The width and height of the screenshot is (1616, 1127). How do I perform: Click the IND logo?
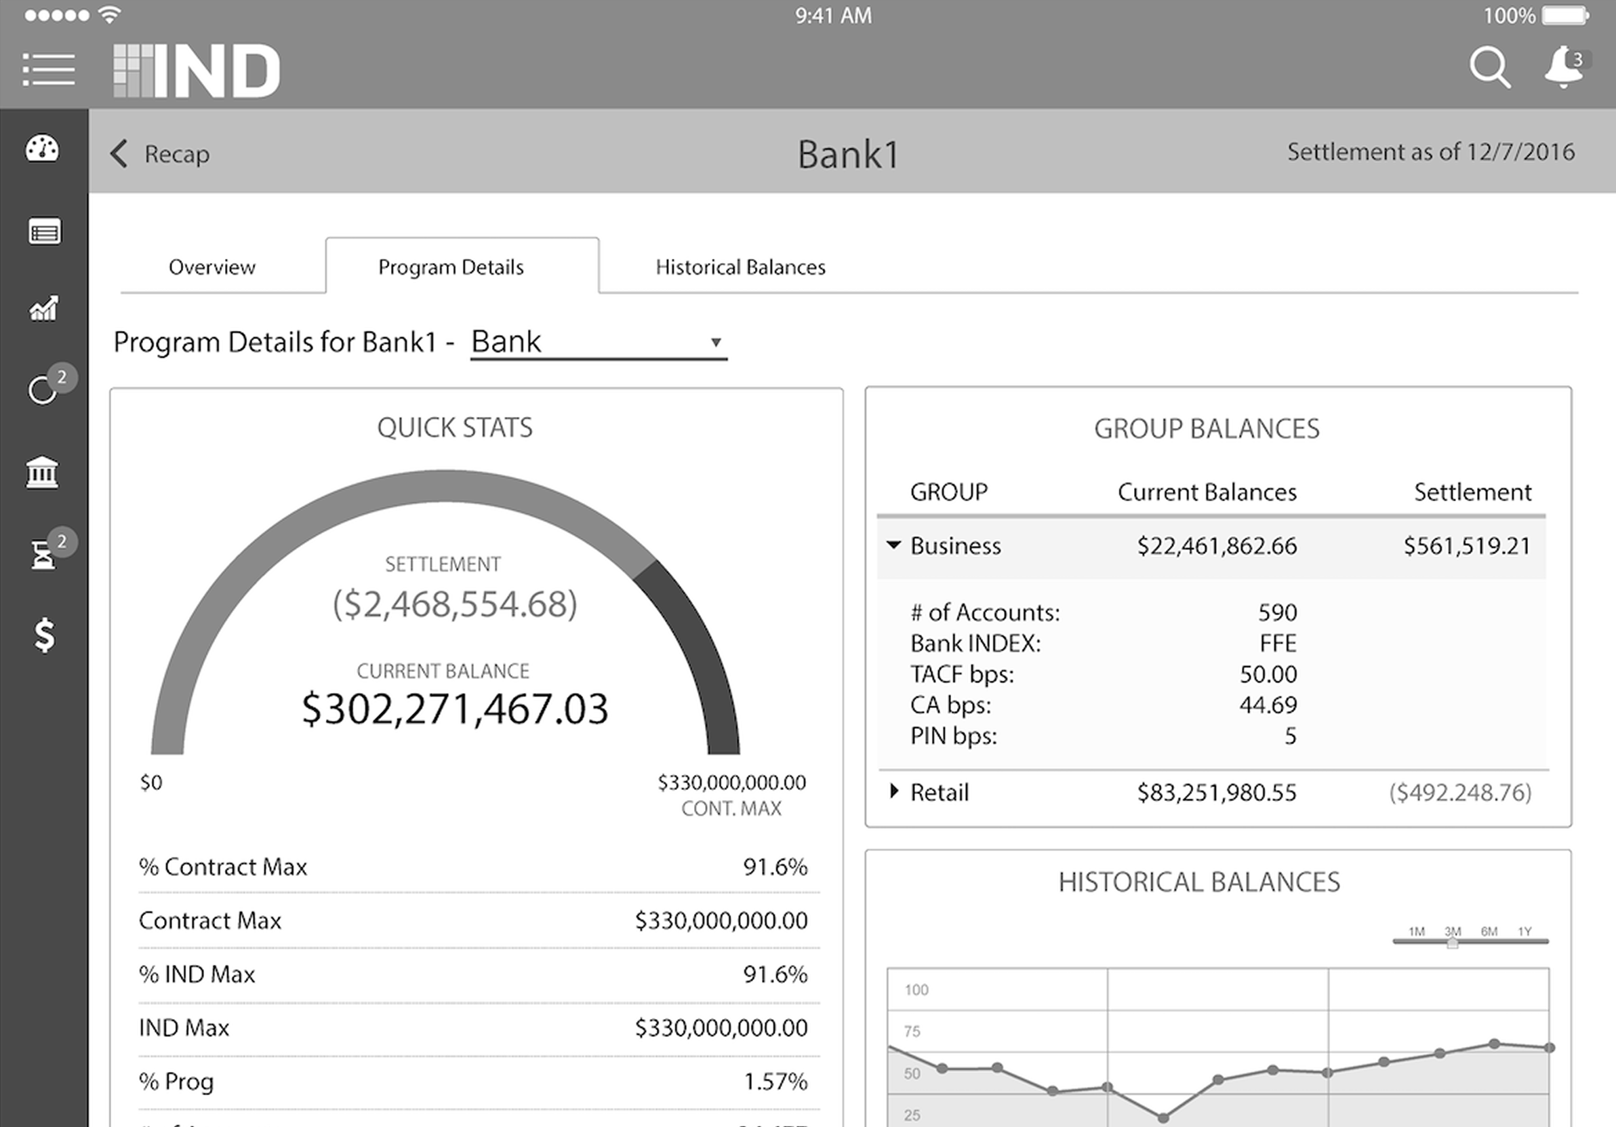point(197,71)
